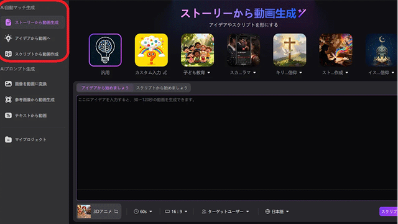Expand the スト...作成 dropdown arrow
Screen dimensions: 398x224
347,73
